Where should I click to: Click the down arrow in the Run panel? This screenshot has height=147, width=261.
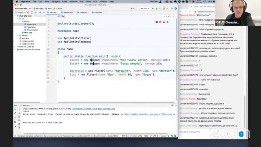click(x=19, y=113)
